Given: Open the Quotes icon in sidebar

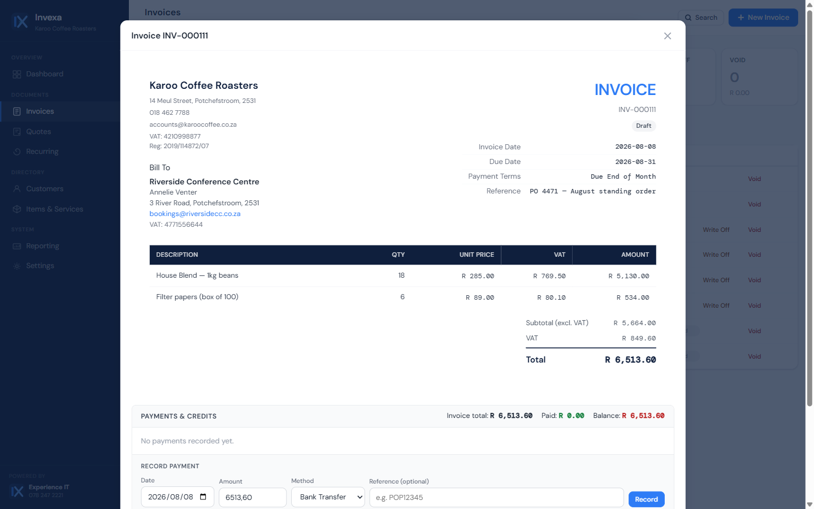Looking at the screenshot, I should pyautogui.click(x=17, y=132).
